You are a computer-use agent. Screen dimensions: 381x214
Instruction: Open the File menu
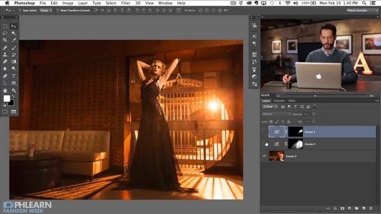42,3
